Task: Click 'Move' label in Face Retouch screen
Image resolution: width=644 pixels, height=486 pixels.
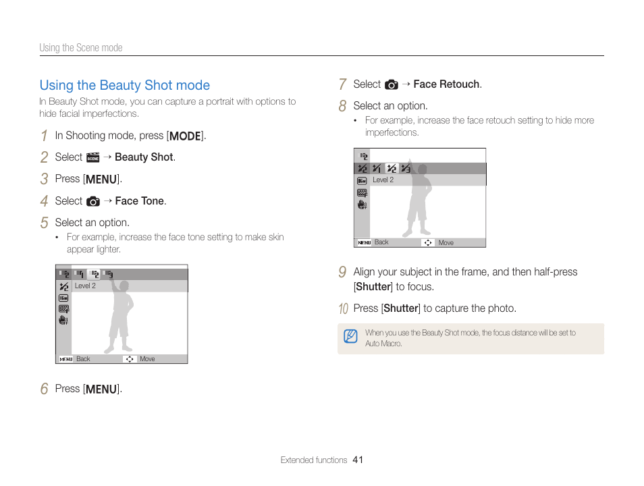Action: 446,243
